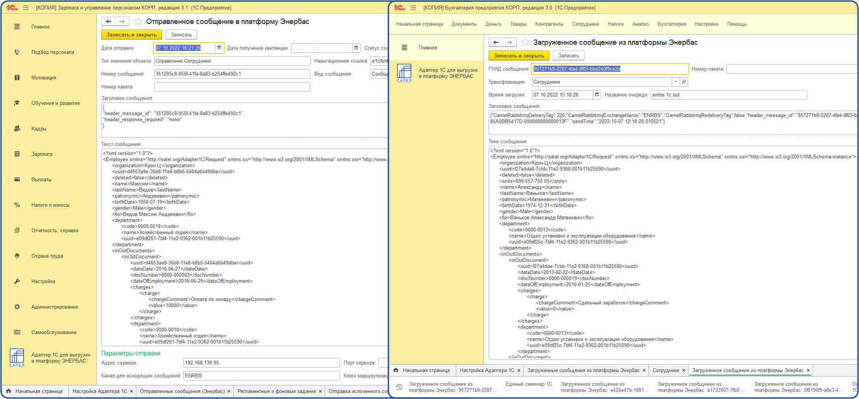Click Адрес сервера field 192.168.130.95
Viewport: 859px width, 399px height.
click(x=261, y=363)
